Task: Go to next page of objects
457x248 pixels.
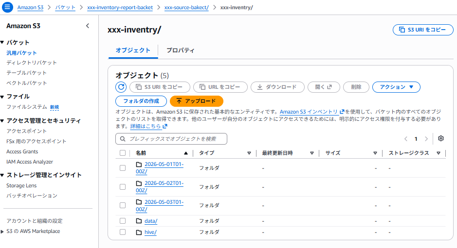Action: click(426, 139)
